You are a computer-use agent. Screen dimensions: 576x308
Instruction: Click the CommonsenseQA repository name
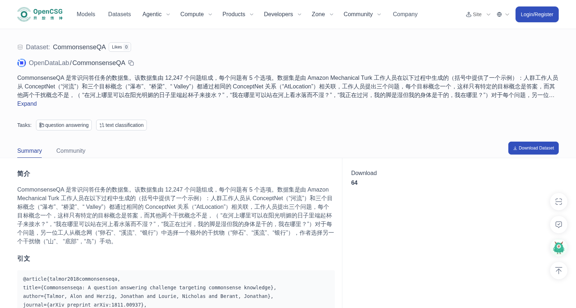(x=99, y=63)
